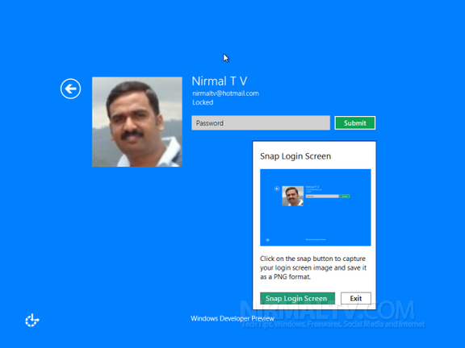Click the PNG format description text
The width and height of the screenshot is (465, 348).
[x=313, y=267]
